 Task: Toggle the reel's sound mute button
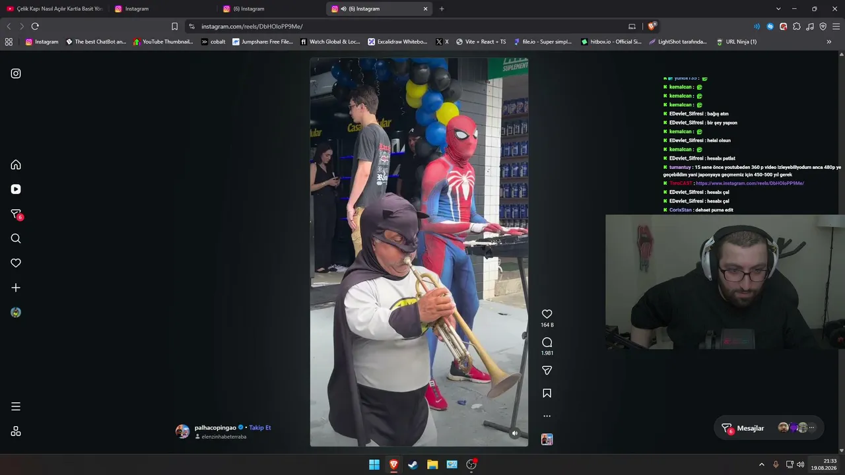click(515, 433)
